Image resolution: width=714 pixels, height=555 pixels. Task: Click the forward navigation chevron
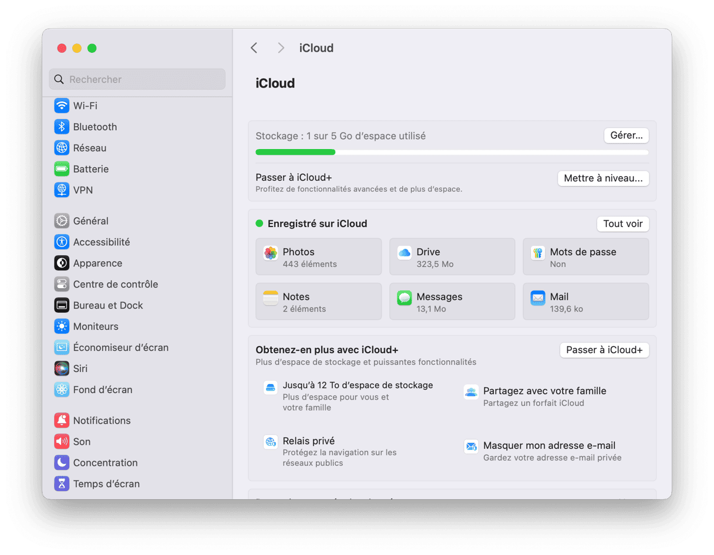281,48
